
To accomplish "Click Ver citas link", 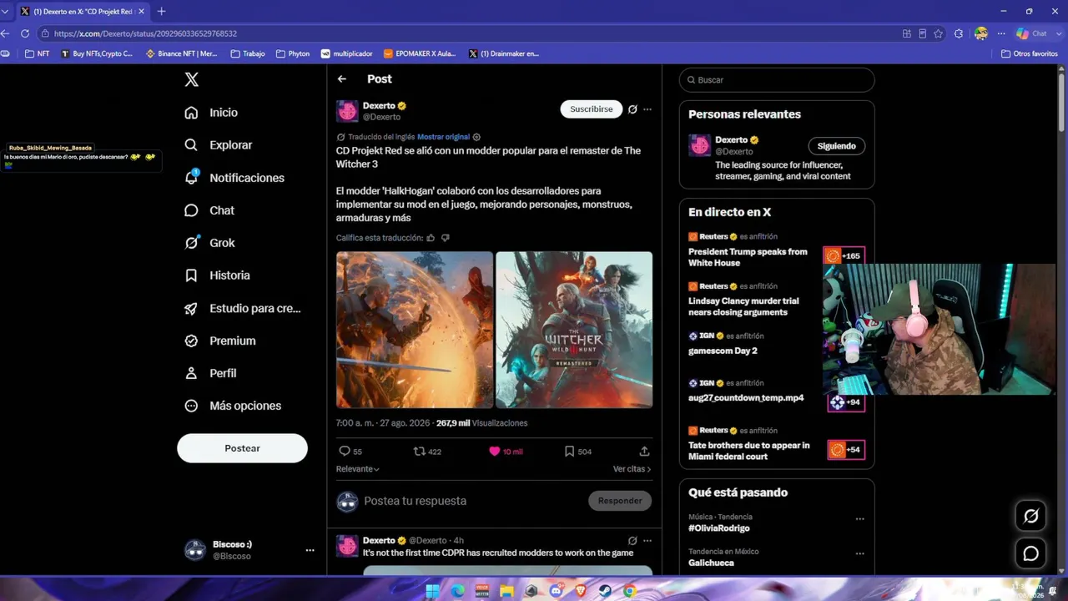I will pos(632,469).
